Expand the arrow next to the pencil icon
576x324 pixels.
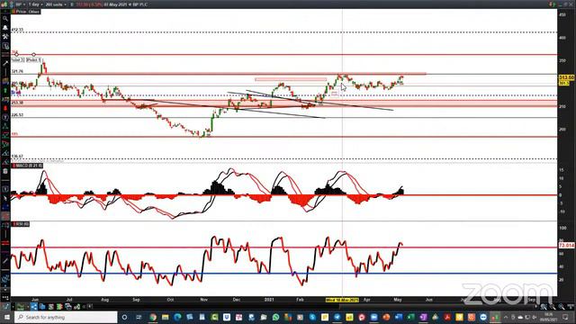coord(13,307)
